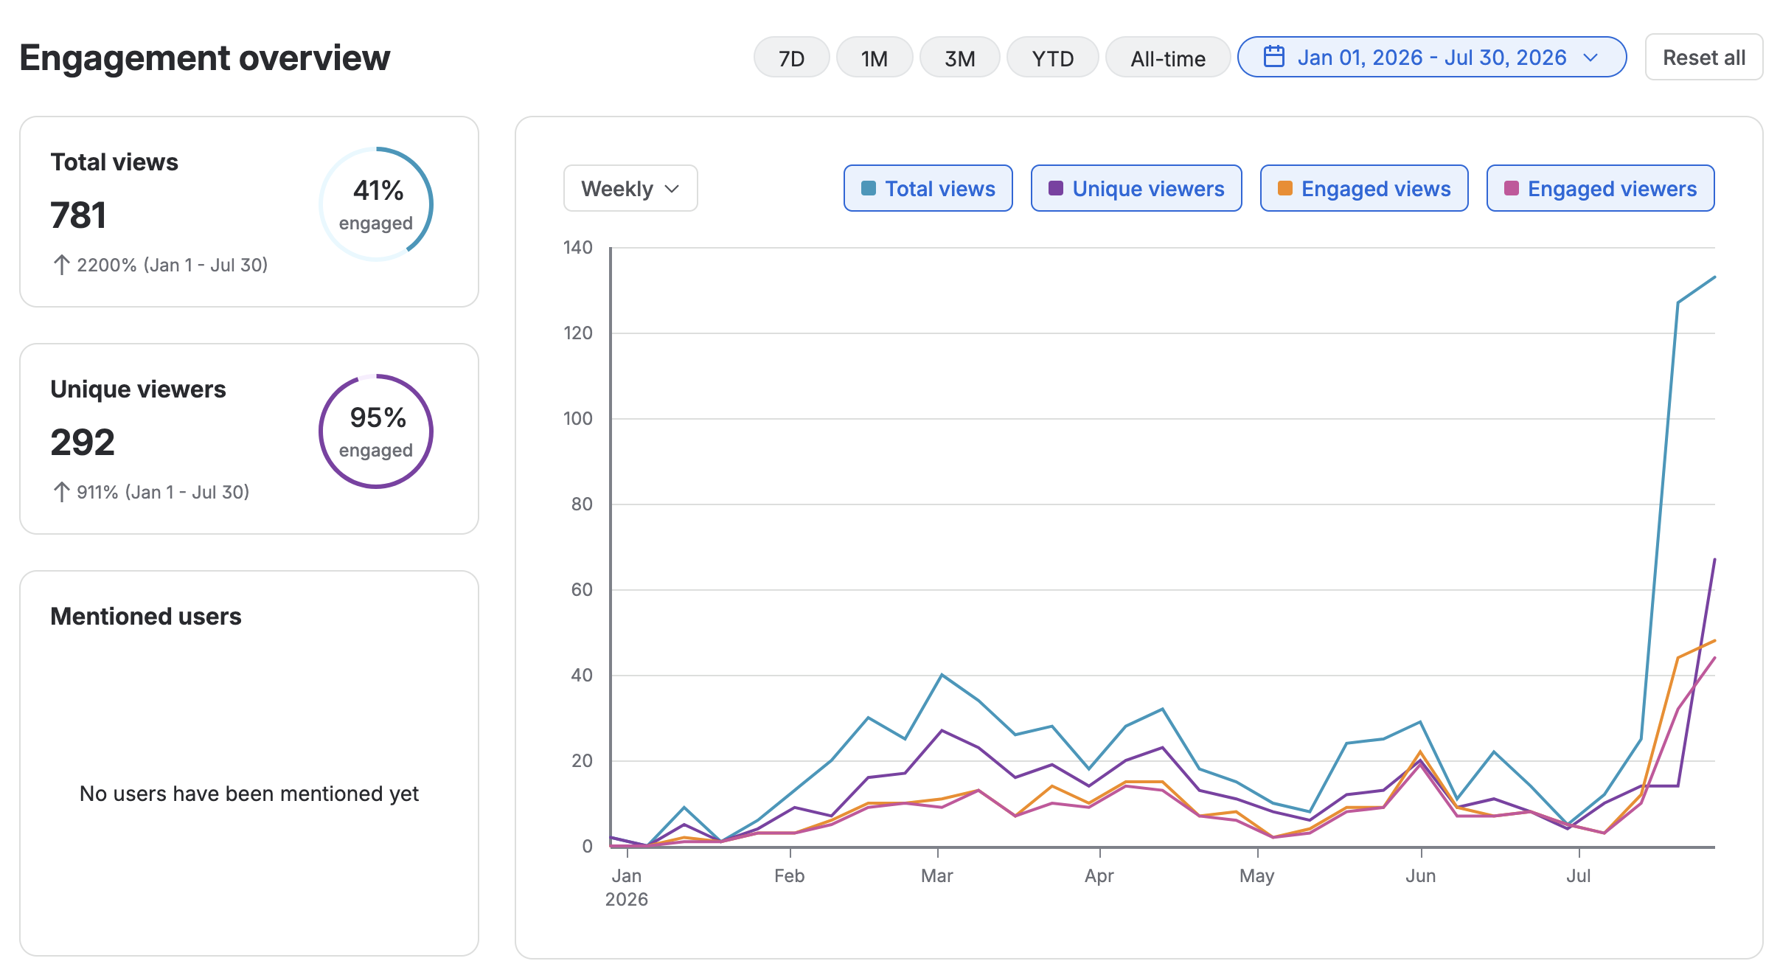Toggle the Total views series
This screenshot has width=1780, height=975.
(x=928, y=188)
